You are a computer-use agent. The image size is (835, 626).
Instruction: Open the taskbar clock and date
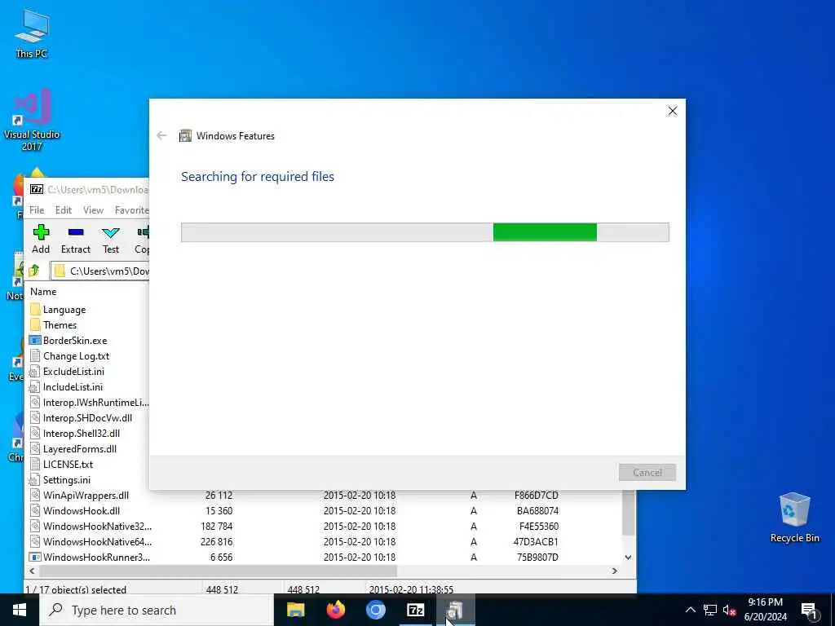coord(765,610)
